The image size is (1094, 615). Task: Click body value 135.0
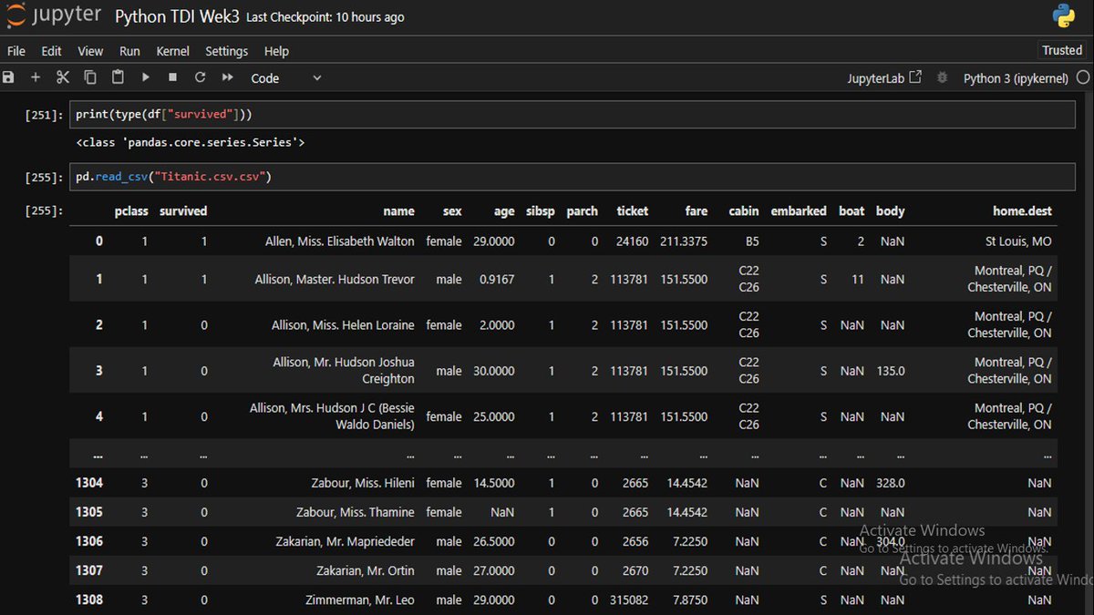pos(890,371)
